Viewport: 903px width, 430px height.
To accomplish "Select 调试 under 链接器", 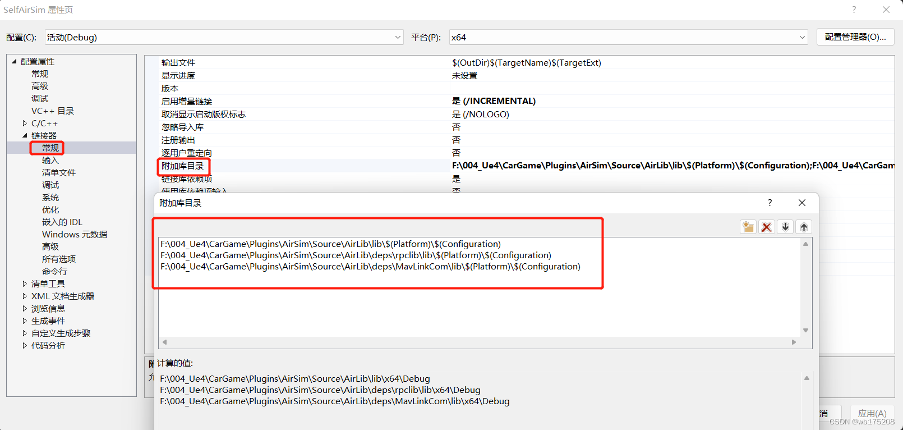I will [50, 185].
